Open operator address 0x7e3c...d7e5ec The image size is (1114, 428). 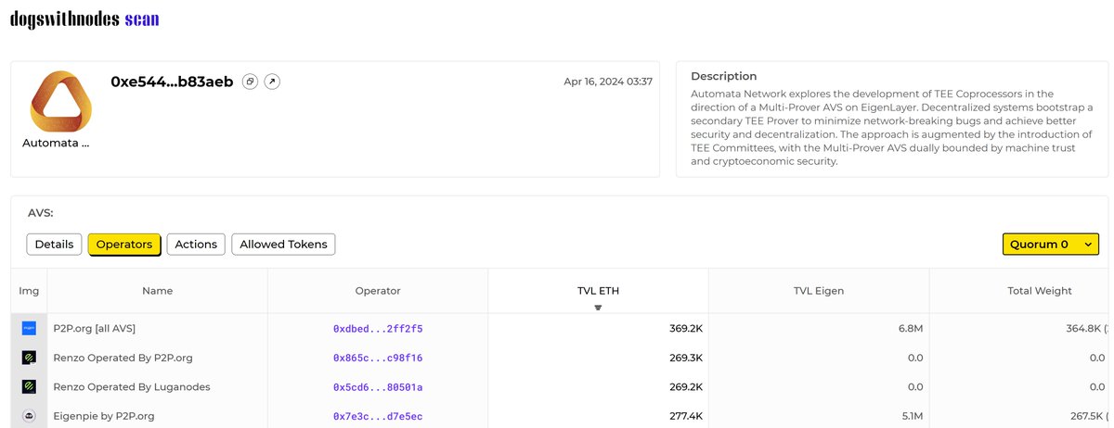pos(378,417)
